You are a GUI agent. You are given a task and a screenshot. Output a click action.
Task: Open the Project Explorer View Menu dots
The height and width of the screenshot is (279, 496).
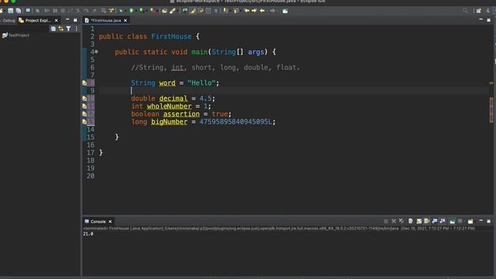[76, 29]
